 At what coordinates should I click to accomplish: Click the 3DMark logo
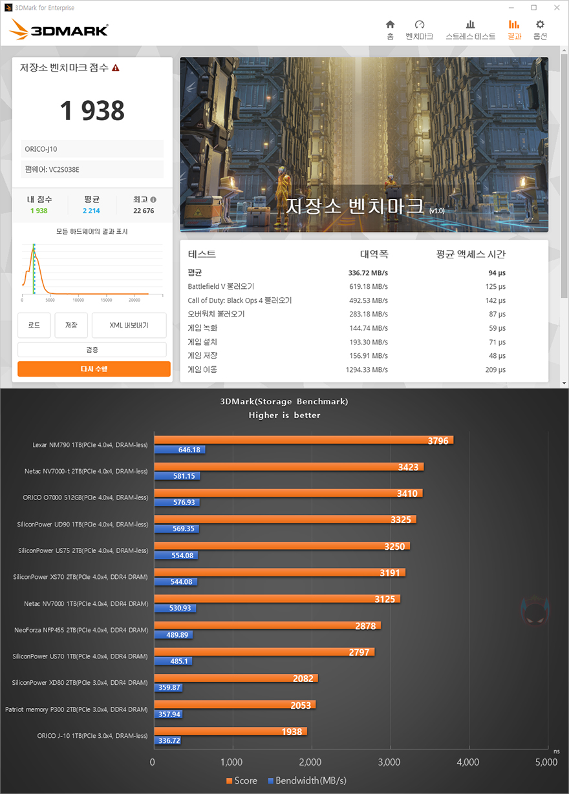point(59,30)
